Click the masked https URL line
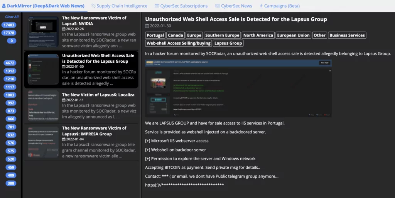The image size is (395, 198). pos(185,185)
